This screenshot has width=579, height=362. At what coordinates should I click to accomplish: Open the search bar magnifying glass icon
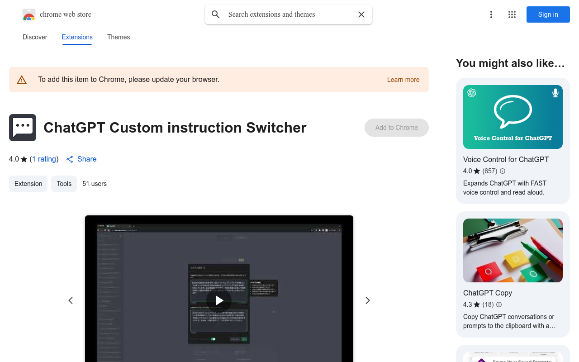pos(215,14)
